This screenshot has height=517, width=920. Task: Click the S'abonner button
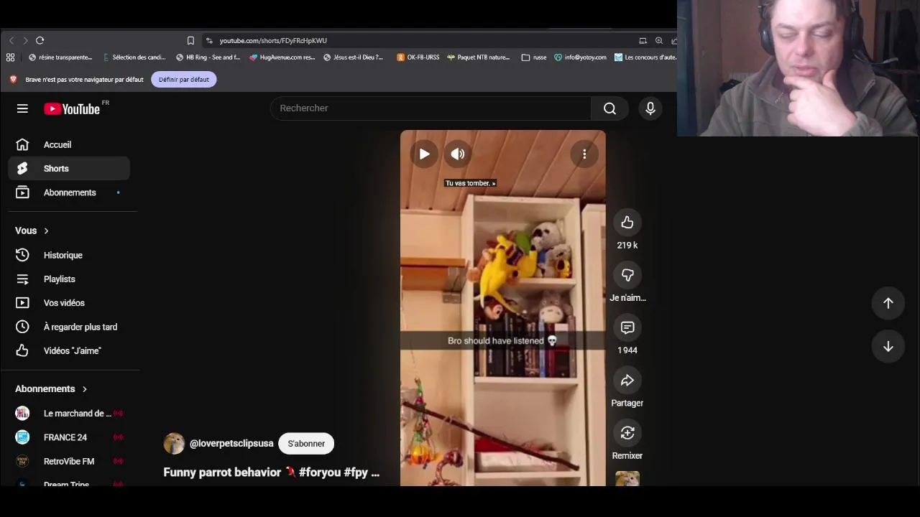coord(306,444)
